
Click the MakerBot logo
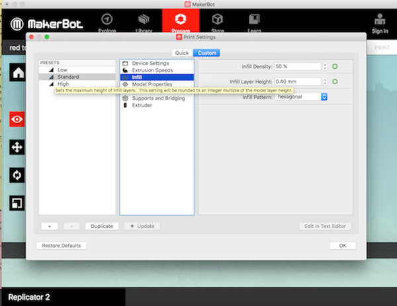[46, 24]
